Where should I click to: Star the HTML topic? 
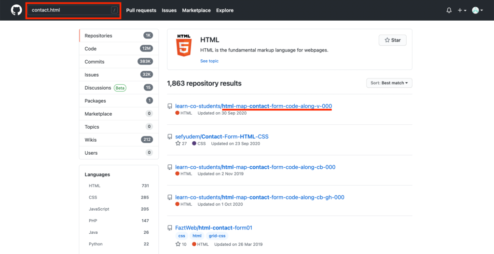(x=393, y=40)
